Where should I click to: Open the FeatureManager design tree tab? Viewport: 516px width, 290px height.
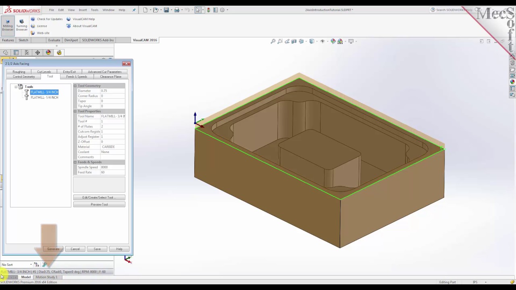[6, 52]
